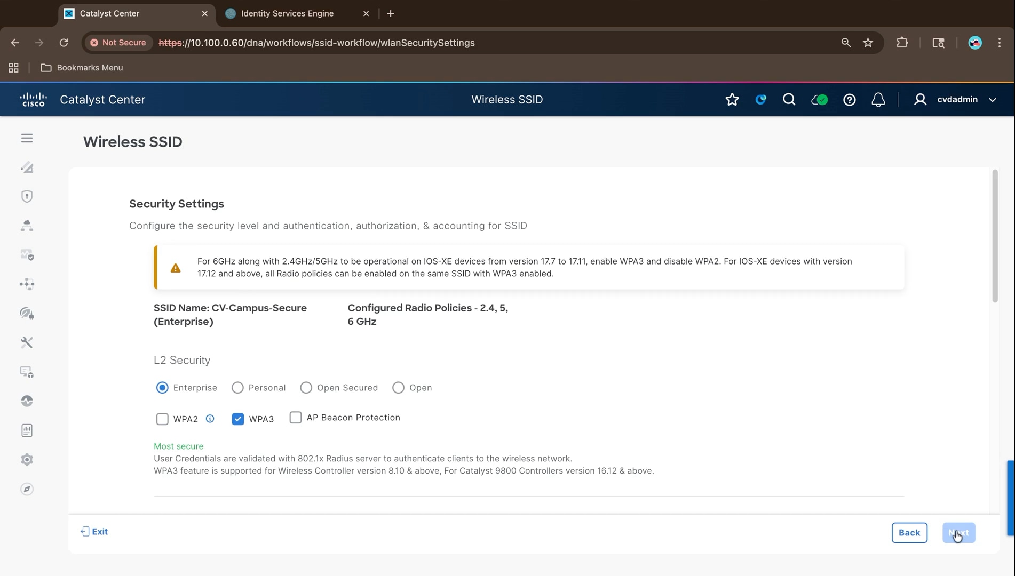Open the Bookmarks Menu folder
Image resolution: width=1015 pixels, height=576 pixels.
point(82,68)
